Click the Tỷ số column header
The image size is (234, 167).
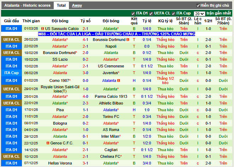point(85,21)
